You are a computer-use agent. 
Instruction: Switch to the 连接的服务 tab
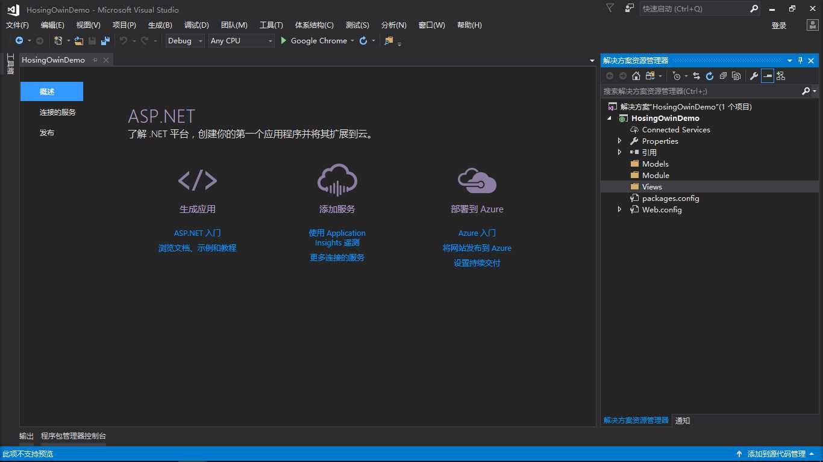pos(58,112)
